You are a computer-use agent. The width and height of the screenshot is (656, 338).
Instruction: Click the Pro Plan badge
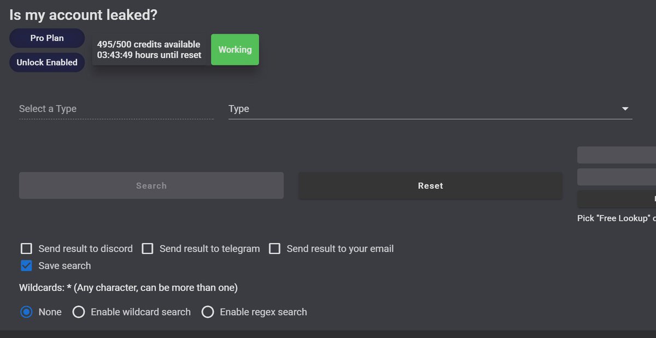[x=46, y=38]
